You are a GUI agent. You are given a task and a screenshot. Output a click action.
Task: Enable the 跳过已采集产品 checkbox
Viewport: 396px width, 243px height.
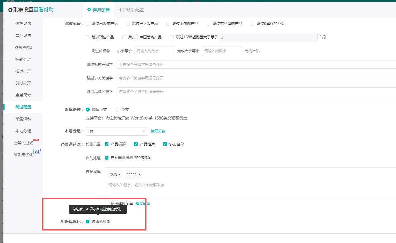click(x=88, y=24)
